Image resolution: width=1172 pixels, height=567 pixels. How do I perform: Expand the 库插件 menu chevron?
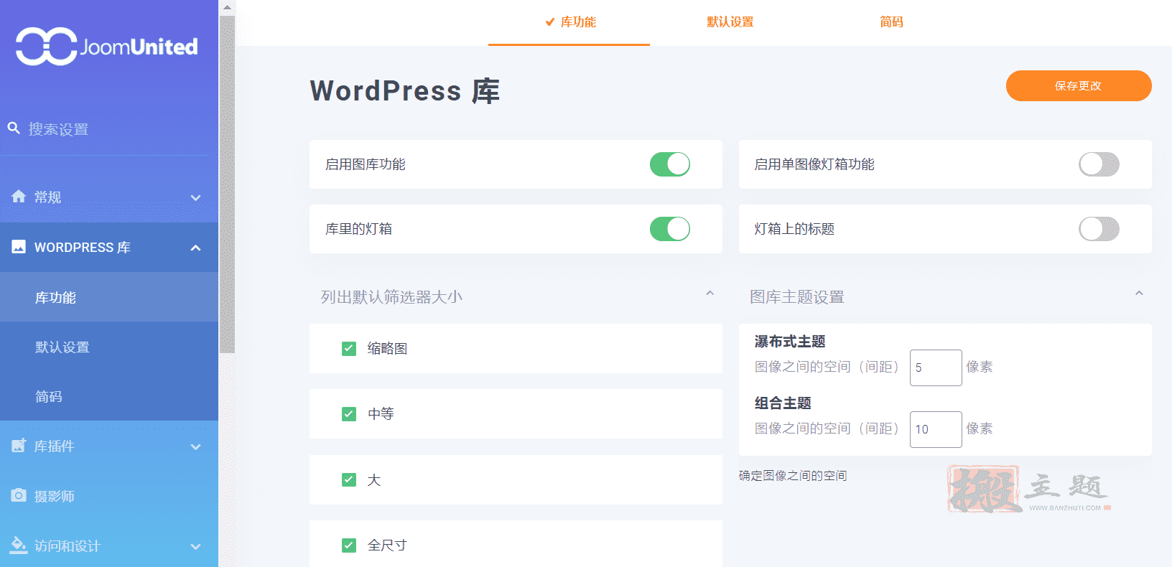pyautogui.click(x=195, y=446)
